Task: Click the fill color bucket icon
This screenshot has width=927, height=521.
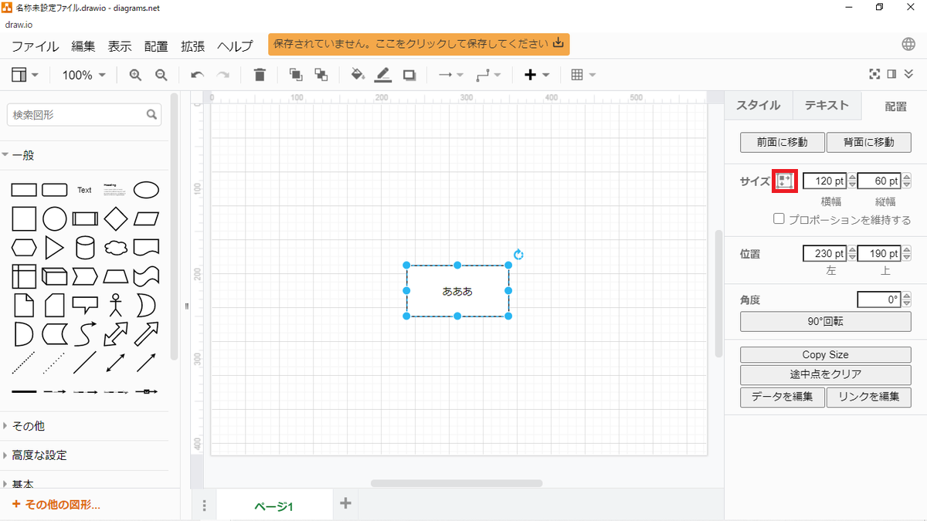Action: [357, 75]
